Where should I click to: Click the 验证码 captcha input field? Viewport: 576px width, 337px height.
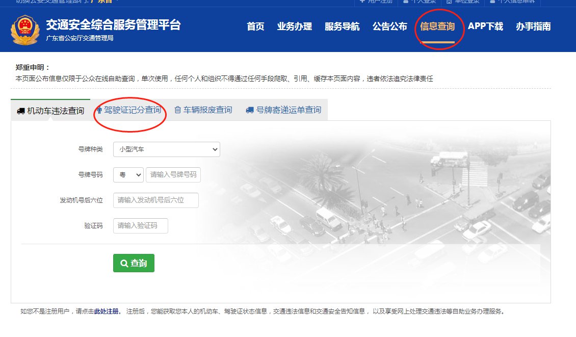coord(140,226)
